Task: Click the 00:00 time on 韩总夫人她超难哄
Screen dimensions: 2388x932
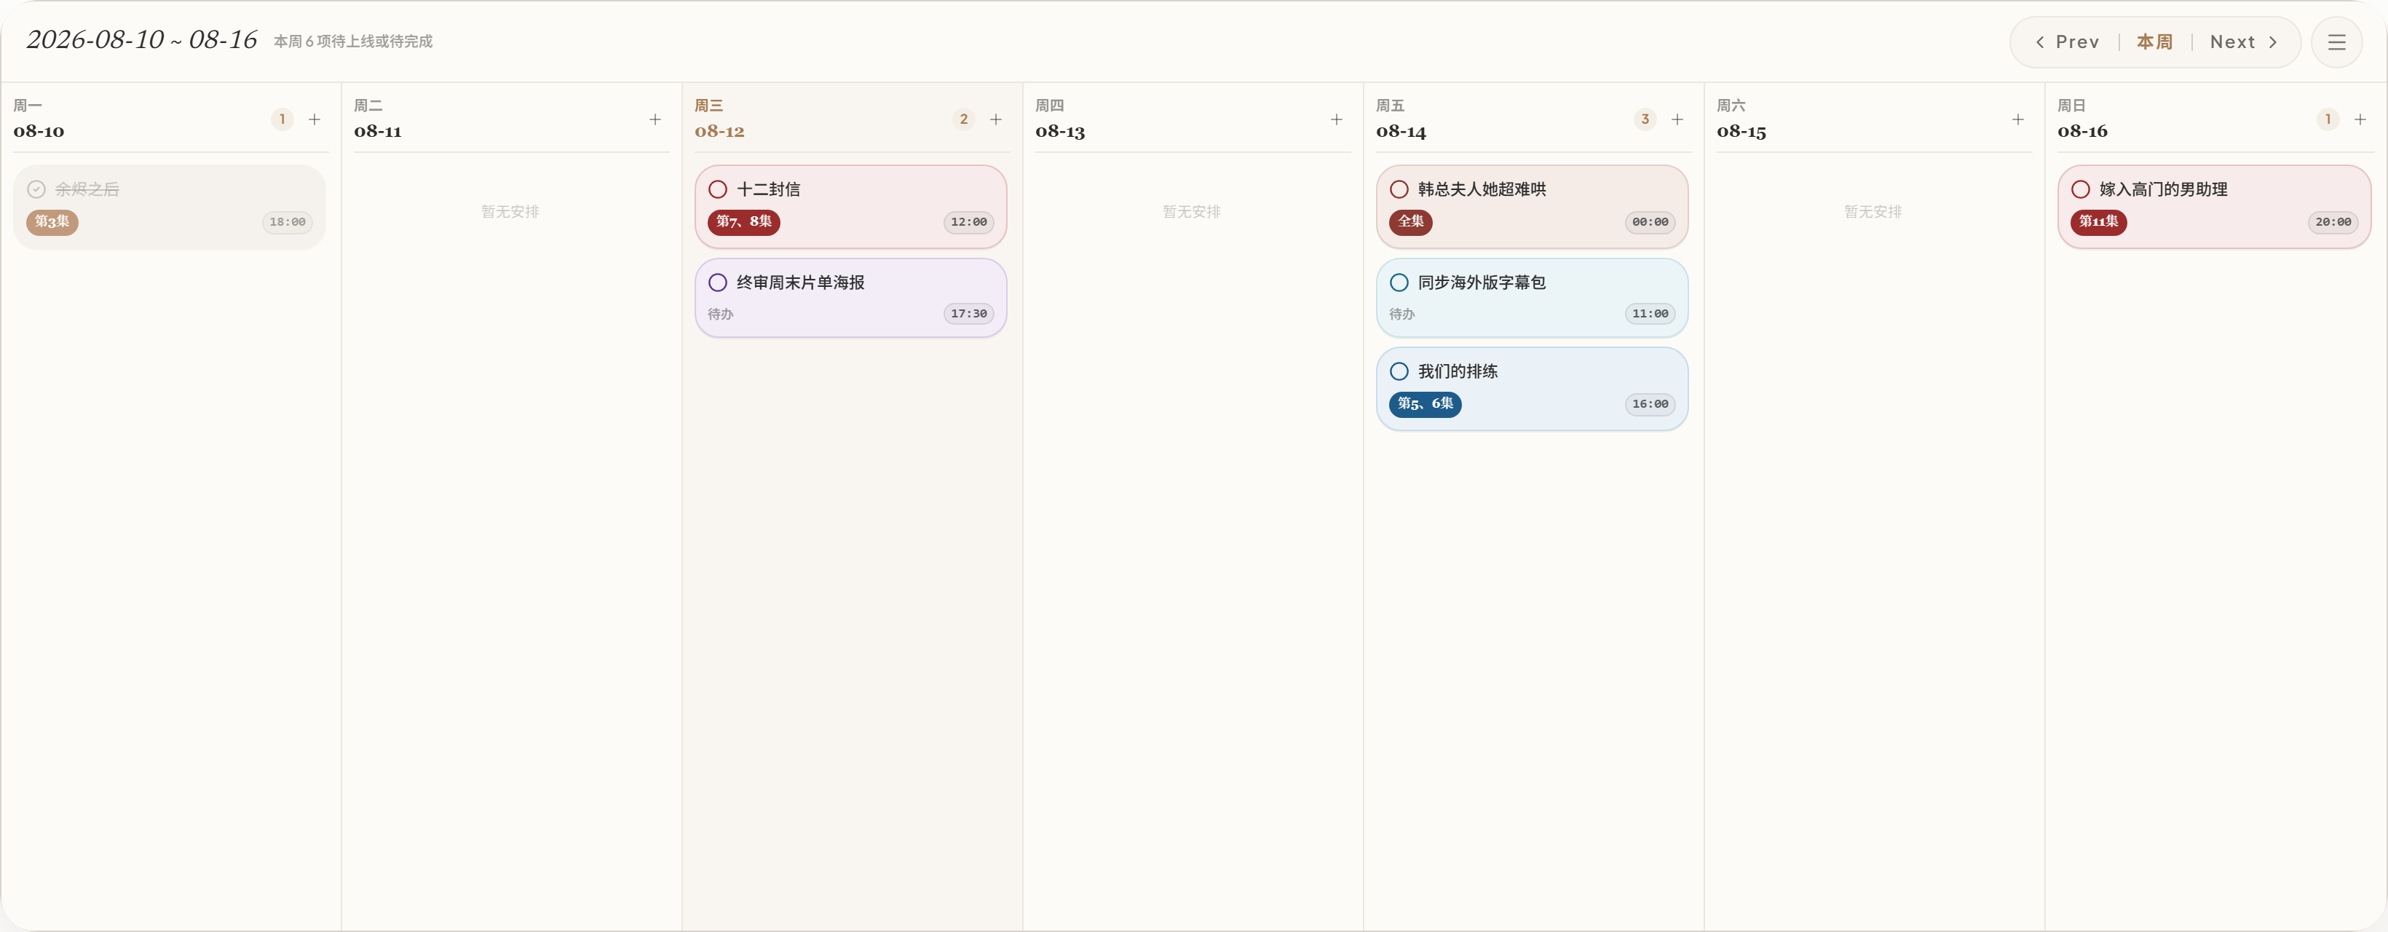Action: [x=1650, y=223]
